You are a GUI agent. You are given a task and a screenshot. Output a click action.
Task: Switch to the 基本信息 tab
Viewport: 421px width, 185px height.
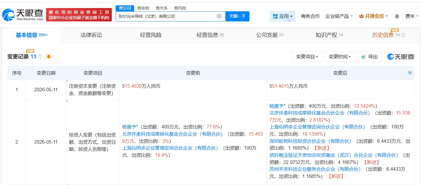click(x=32, y=35)
